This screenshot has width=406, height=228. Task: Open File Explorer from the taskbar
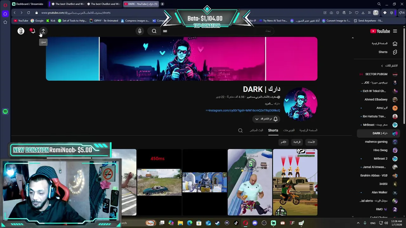tap(180, 223)
